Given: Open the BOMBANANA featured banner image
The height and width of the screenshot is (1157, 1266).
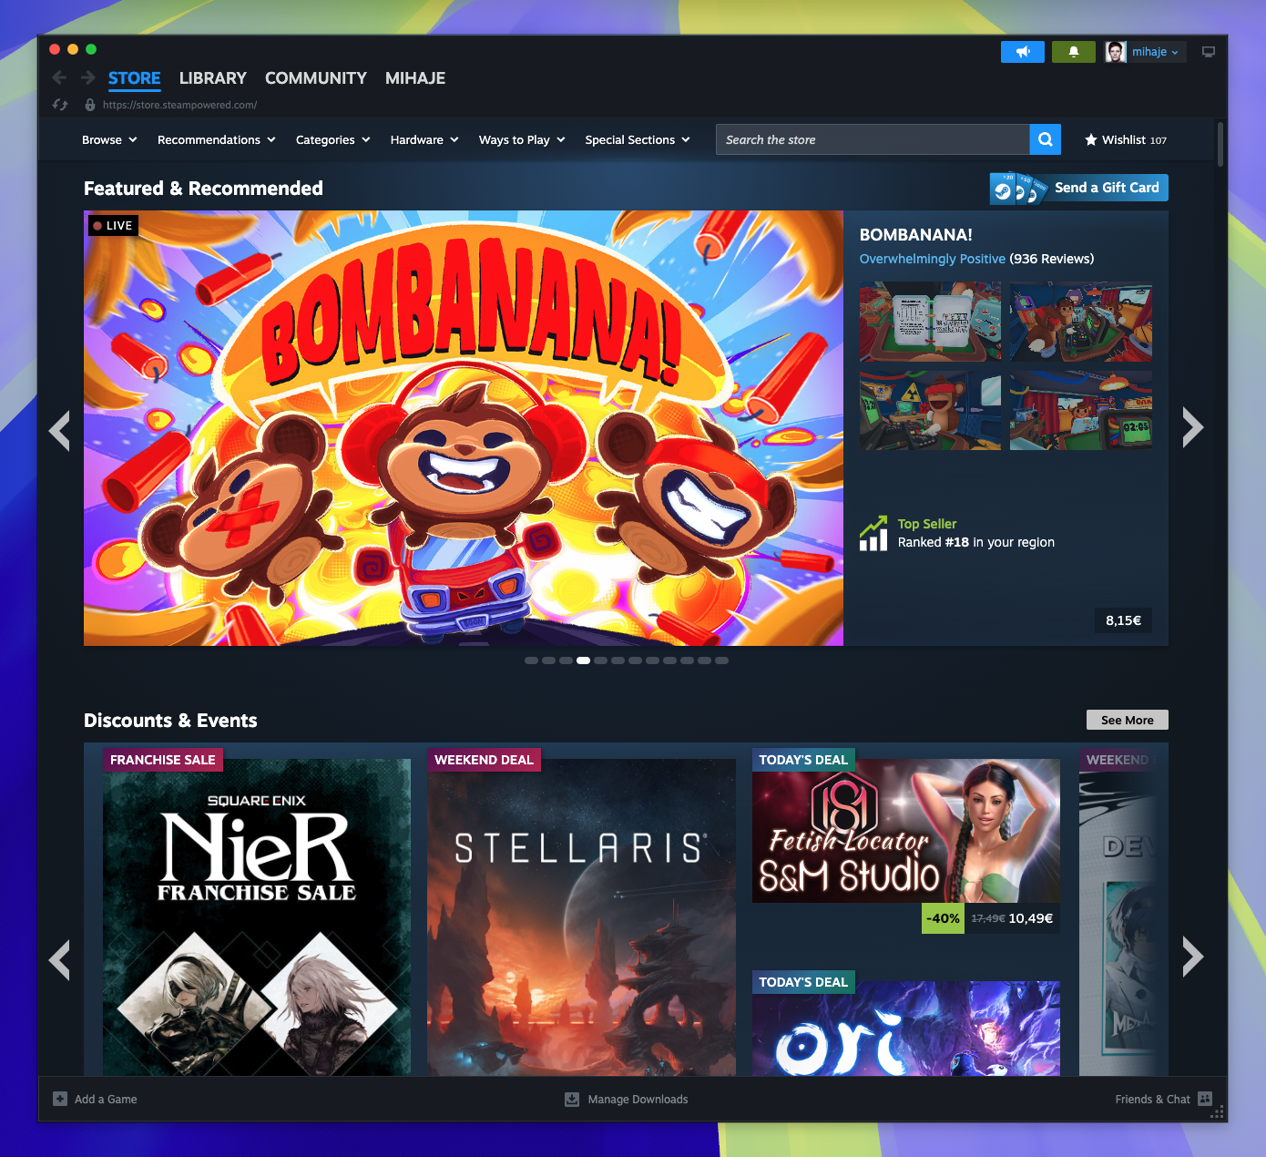Looking at the screenshot, I should tap(464, 428).
